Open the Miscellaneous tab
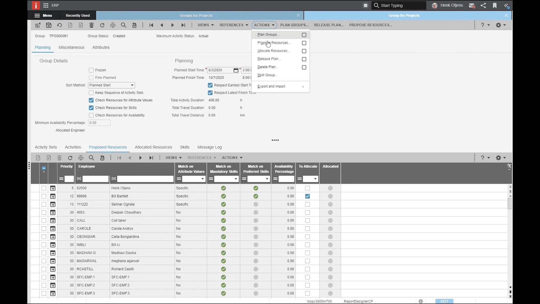 click(71, 47)
